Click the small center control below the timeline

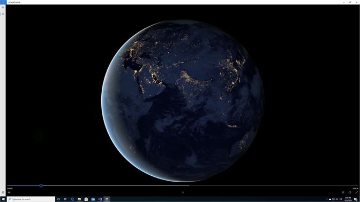(183, 192)
